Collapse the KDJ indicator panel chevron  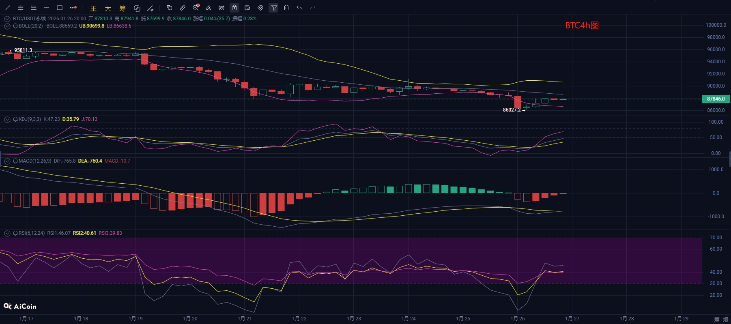coord(7,119)
